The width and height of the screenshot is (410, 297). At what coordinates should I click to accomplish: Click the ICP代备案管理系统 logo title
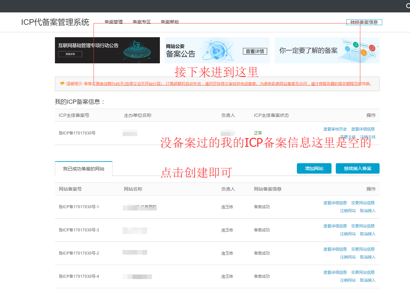pyautogui.click(x=55, y=22)
